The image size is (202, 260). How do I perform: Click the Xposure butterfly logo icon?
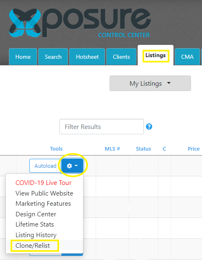25,23
